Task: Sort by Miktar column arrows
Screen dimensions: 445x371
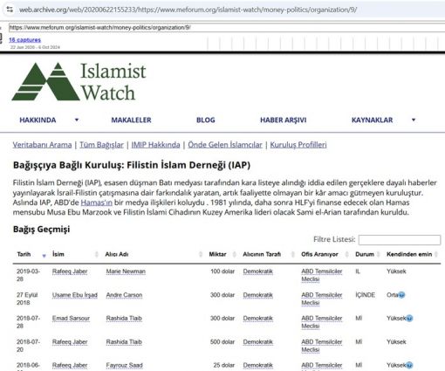Action: pyautogui.click(x=235, y=255)
